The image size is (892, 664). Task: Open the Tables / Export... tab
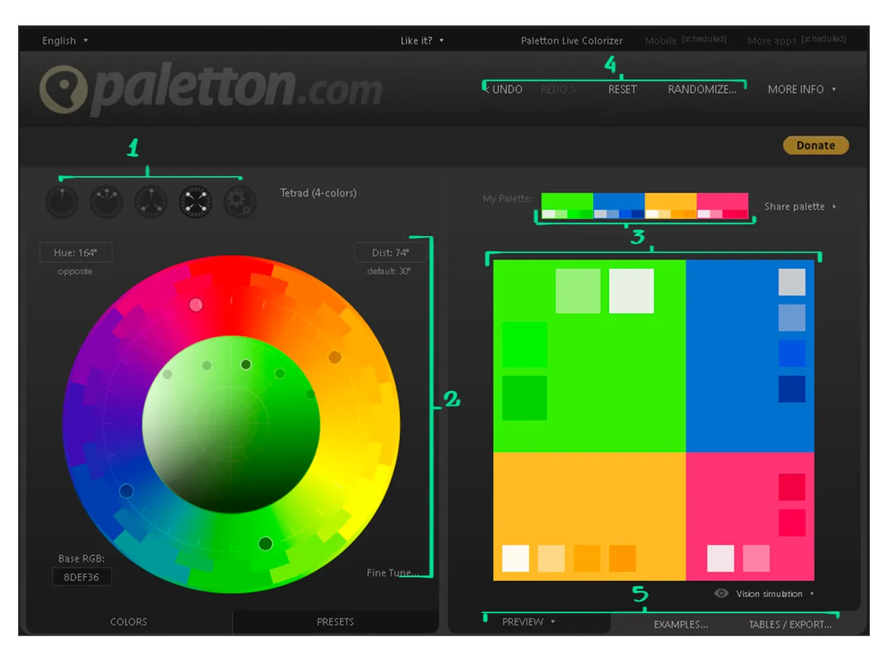click(790, 624)
